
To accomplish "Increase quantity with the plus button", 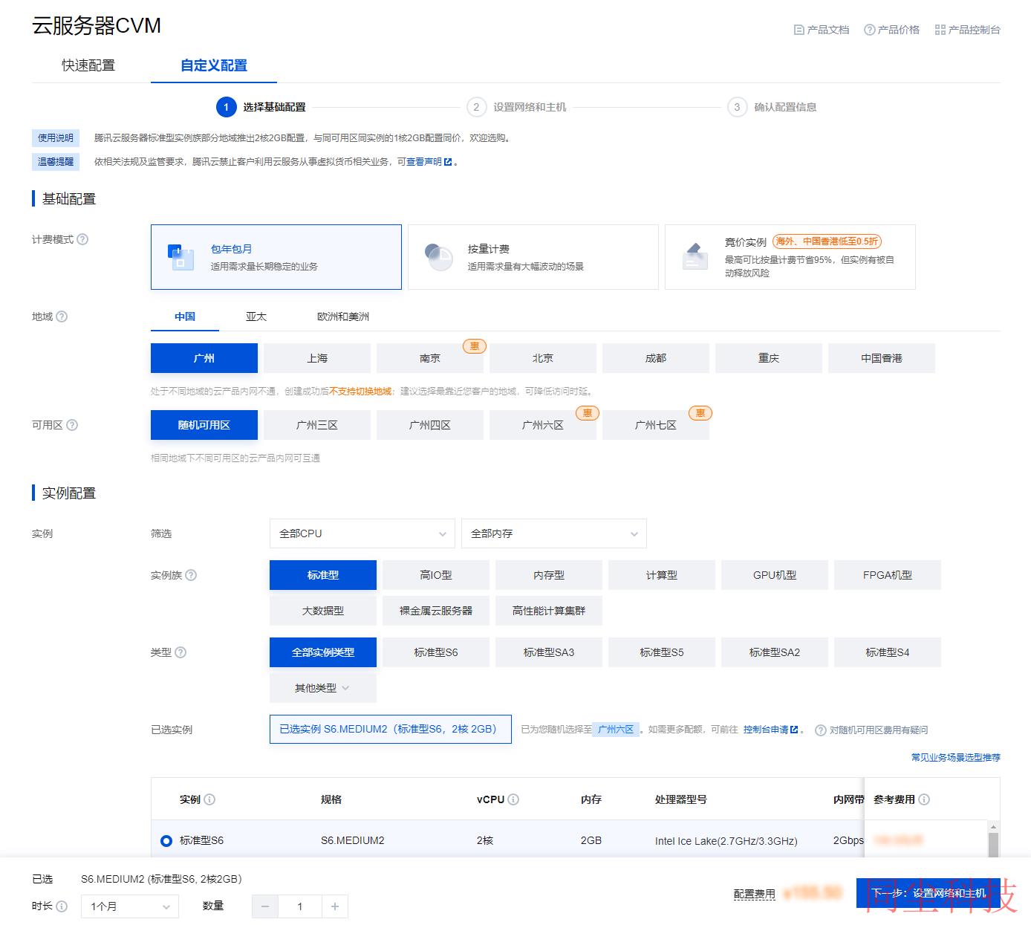I will tap(335, 906).
